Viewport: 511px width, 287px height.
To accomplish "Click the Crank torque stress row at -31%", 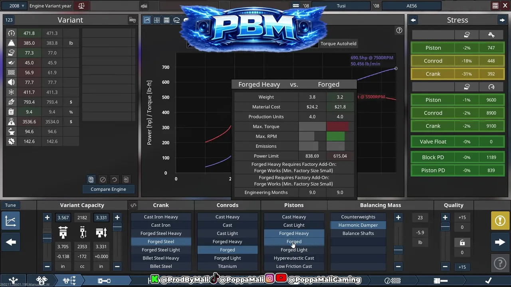I will [458, 74].
